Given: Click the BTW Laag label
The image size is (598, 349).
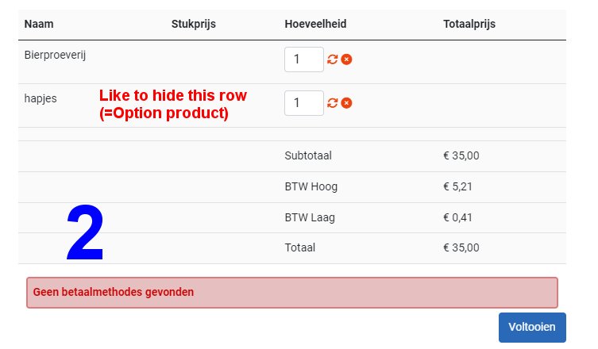Looking at the screenshot, I should coord(310,217).
